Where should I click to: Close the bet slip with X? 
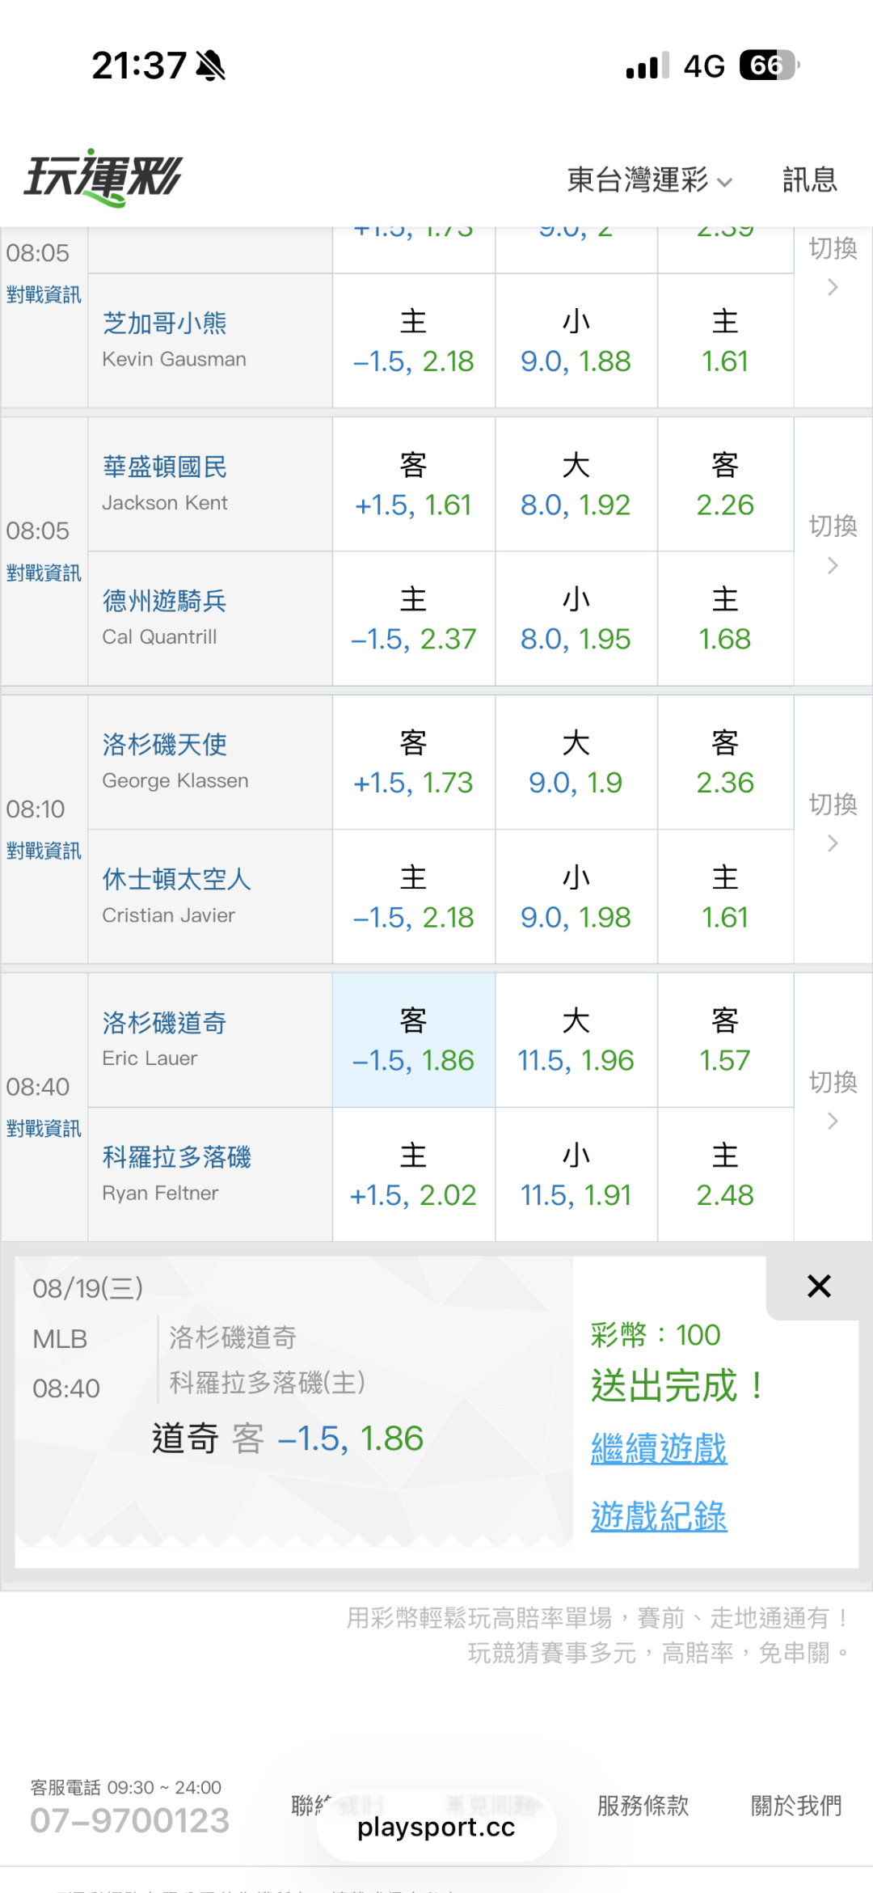point(819,1286)
